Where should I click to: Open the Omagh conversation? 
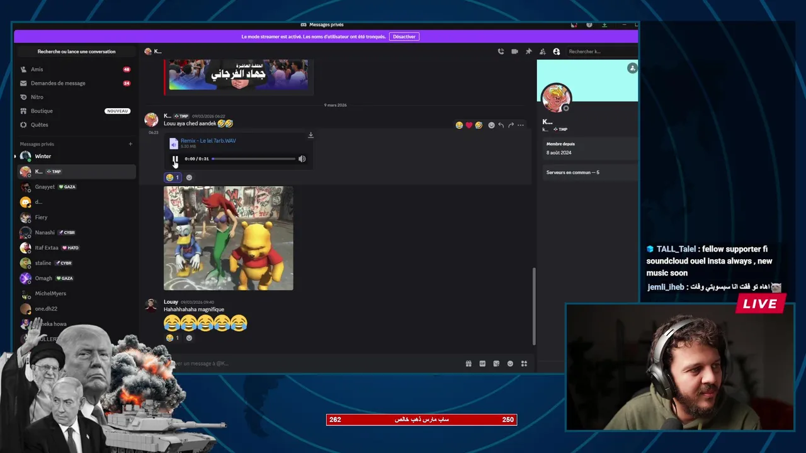[76, 278]
